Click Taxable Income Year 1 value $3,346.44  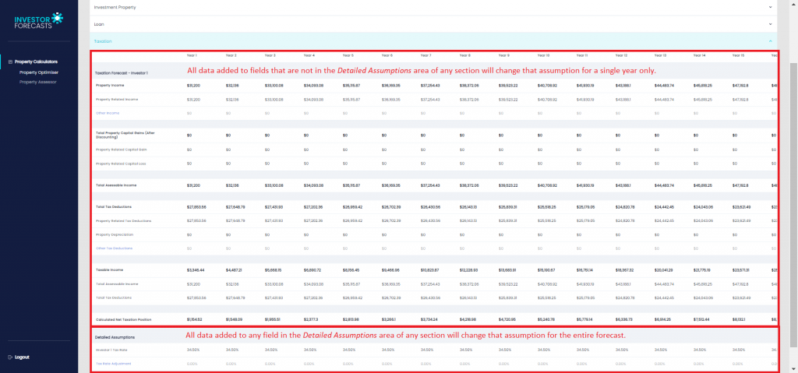click(x=196, y=269)
